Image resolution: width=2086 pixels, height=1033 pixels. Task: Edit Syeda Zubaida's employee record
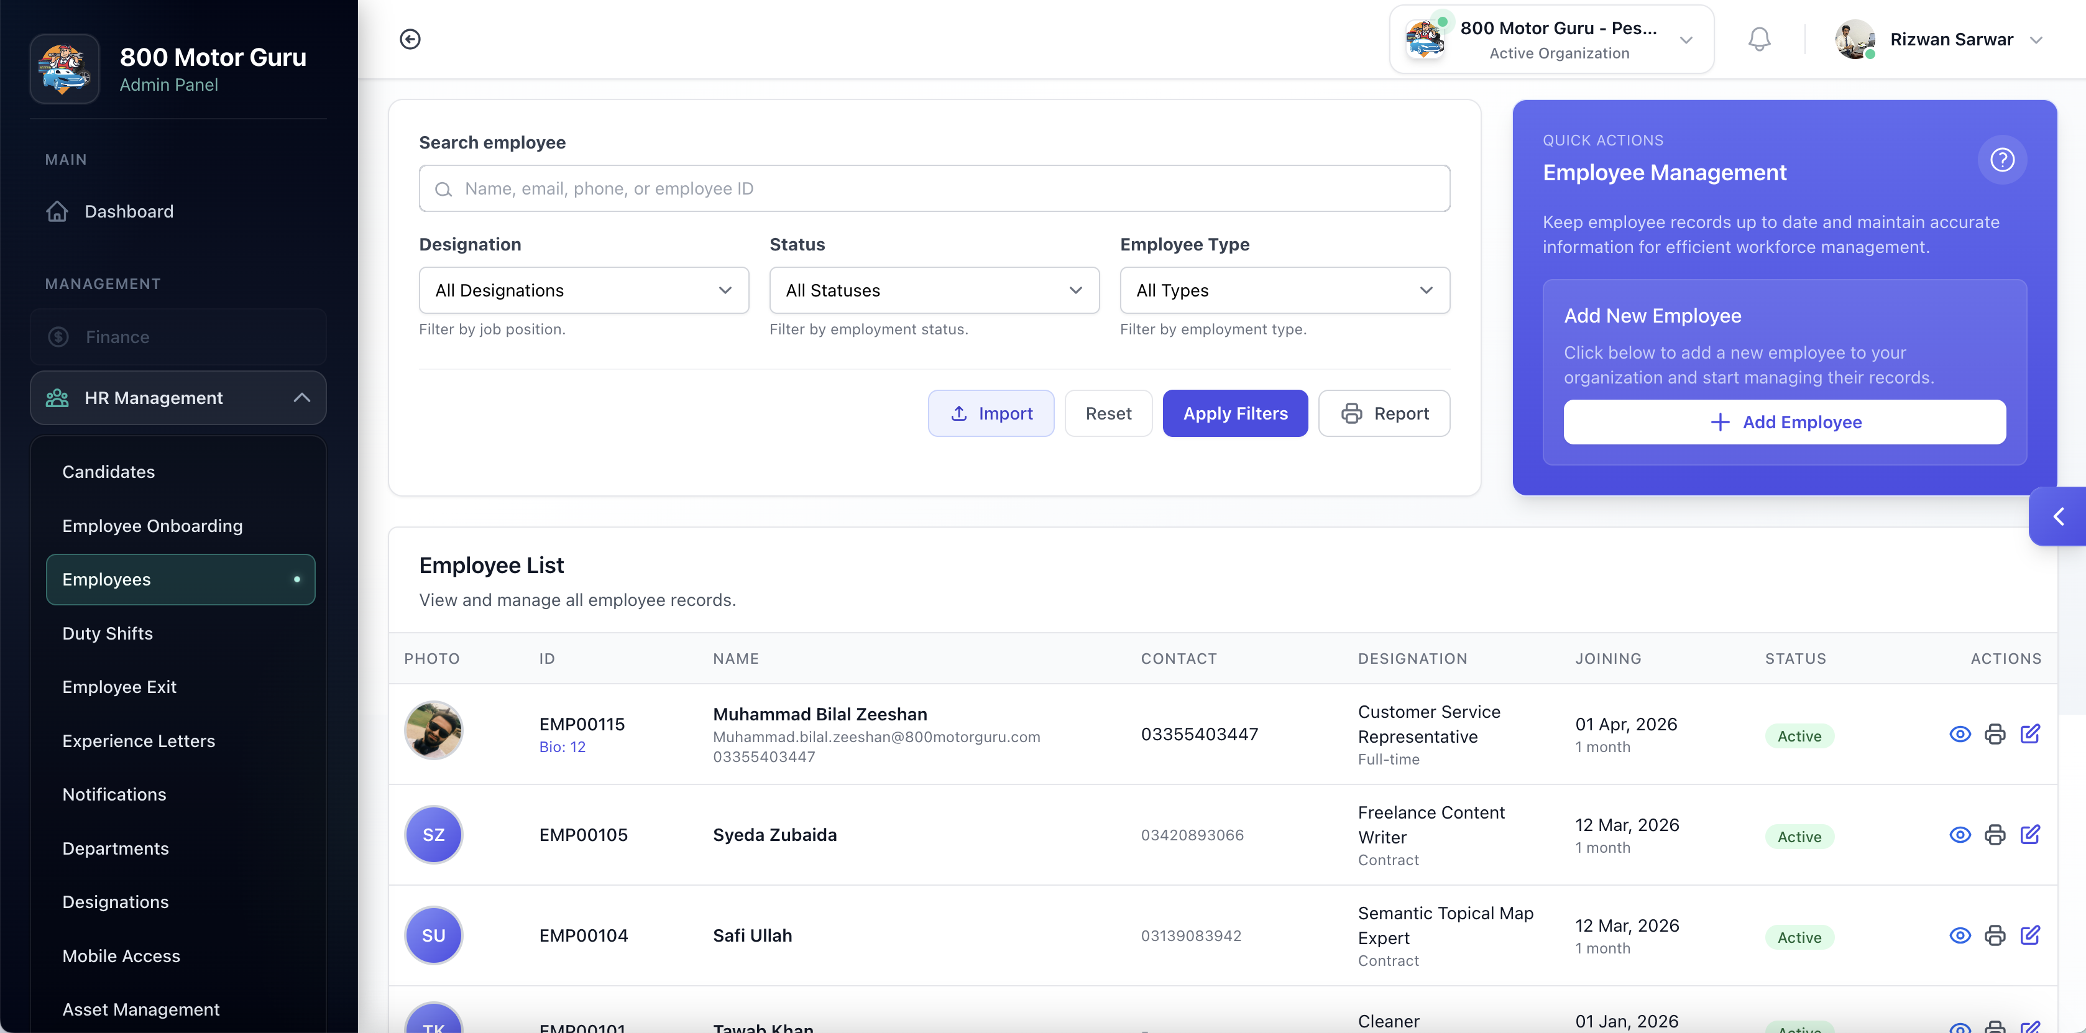[x=2029, y=835]
